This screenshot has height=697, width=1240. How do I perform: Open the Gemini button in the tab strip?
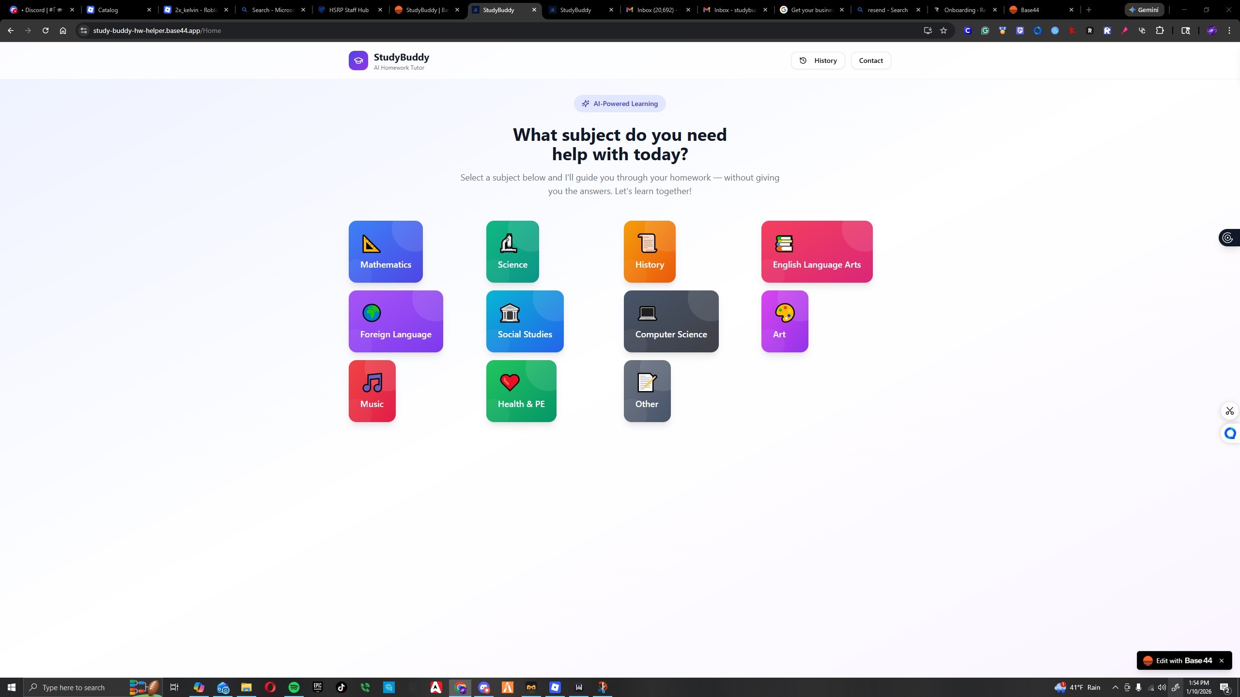point(1144,10)
